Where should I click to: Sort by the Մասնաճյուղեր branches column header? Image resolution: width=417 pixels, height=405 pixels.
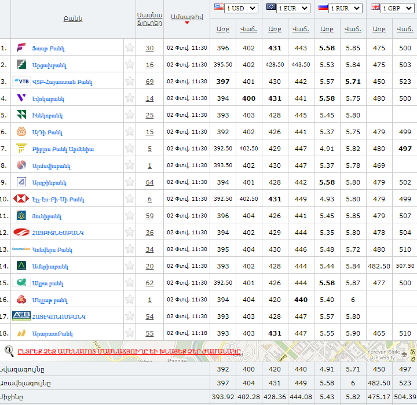149,19
